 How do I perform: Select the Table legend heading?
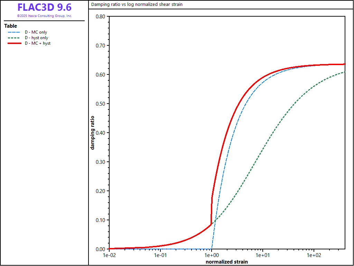pyautogui.click(x=10, y=26)
